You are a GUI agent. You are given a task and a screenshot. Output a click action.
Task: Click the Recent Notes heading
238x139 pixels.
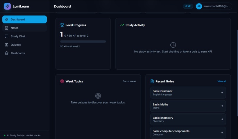pyautogui.click(x=165, y=81)
